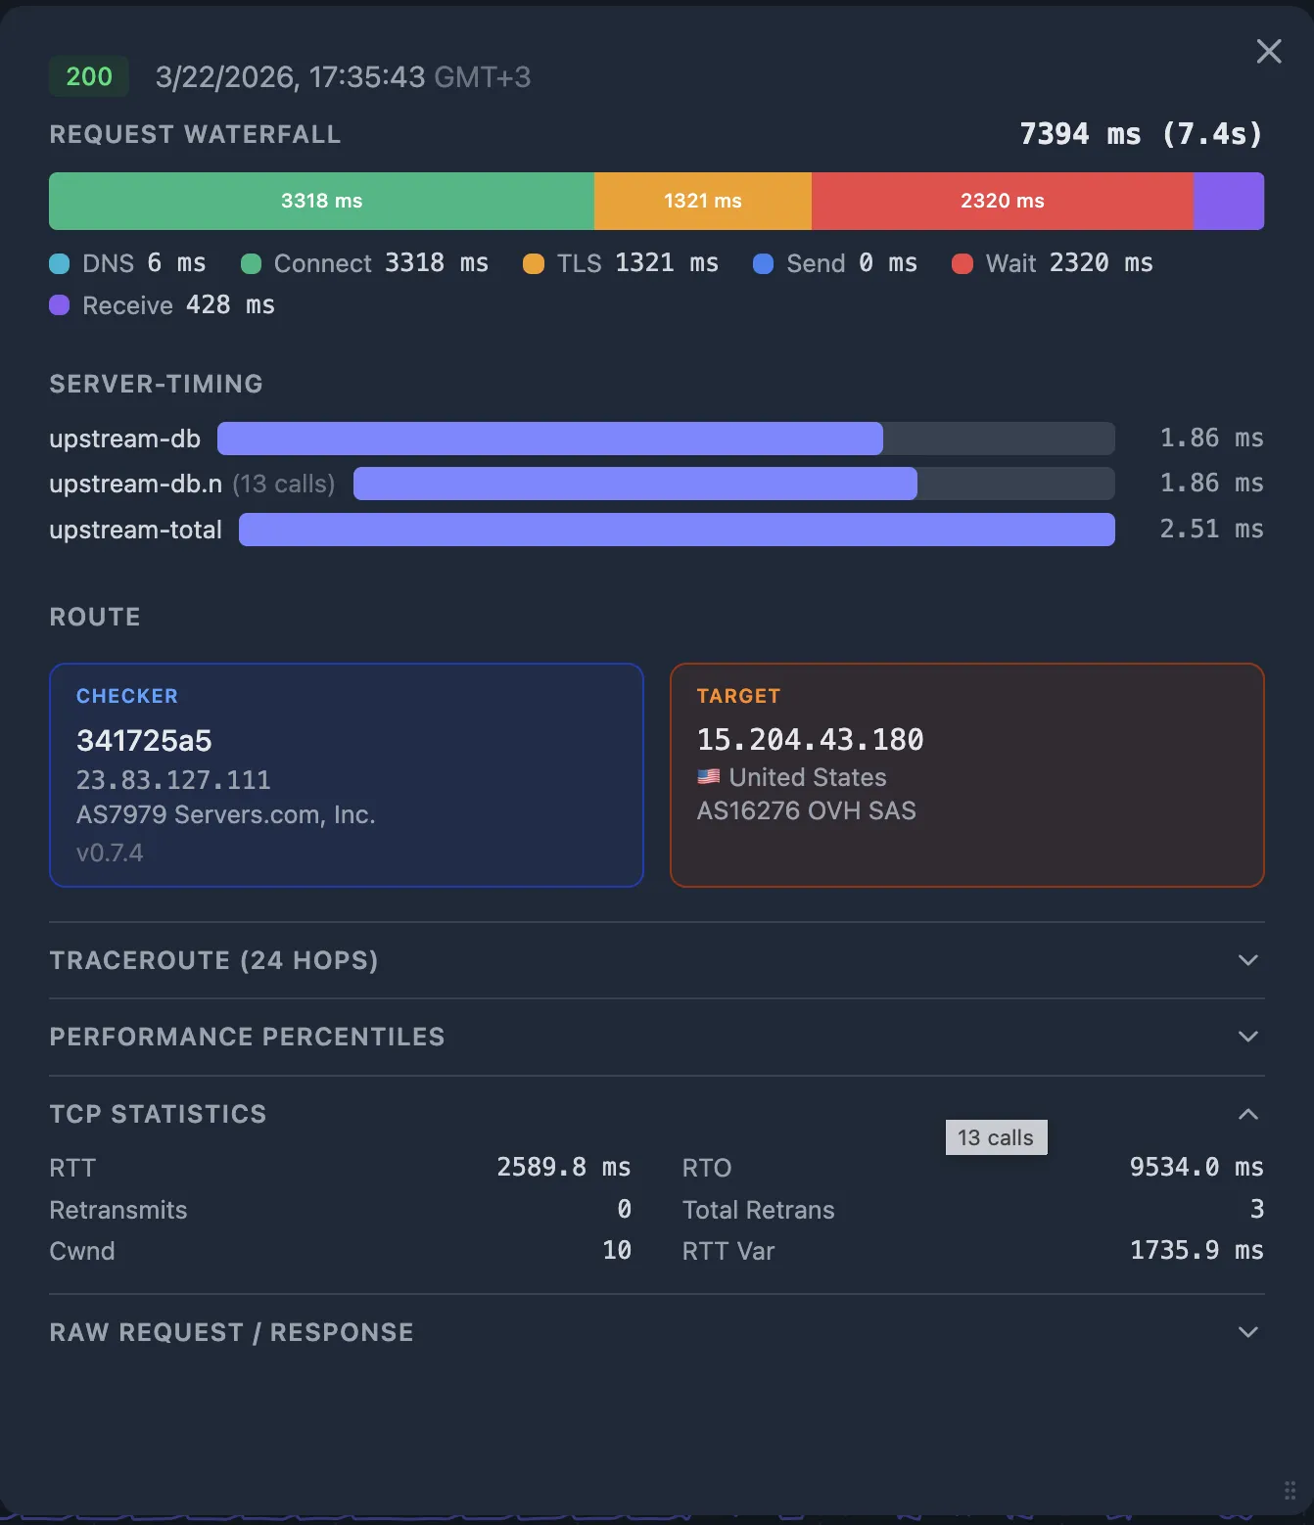The width and height of the screenshot is (1314, 1525).
Task: Toggle the upstream-db.n calls label
Action: click(283, 484)
